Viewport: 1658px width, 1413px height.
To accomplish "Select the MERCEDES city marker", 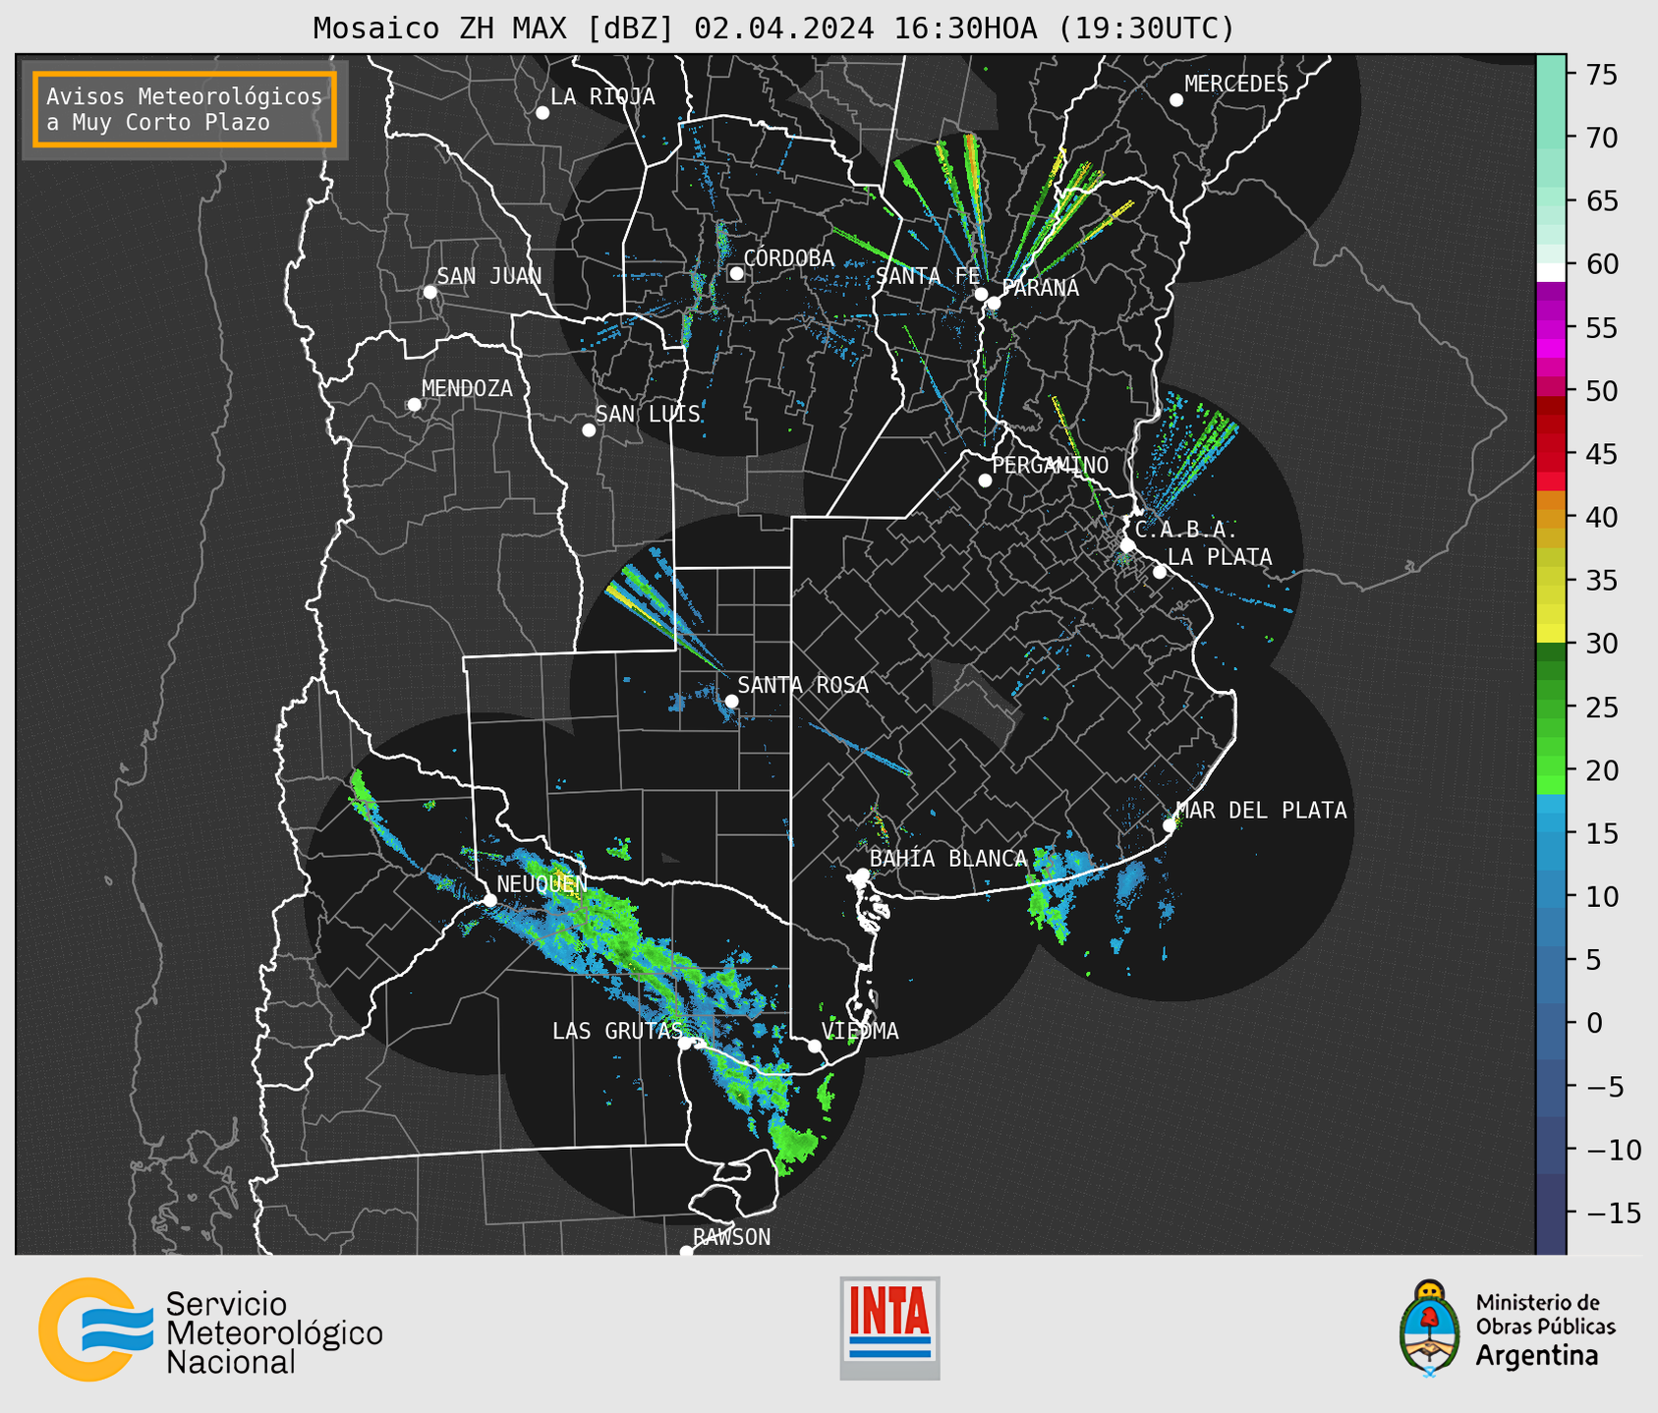I will (1176, 100).
